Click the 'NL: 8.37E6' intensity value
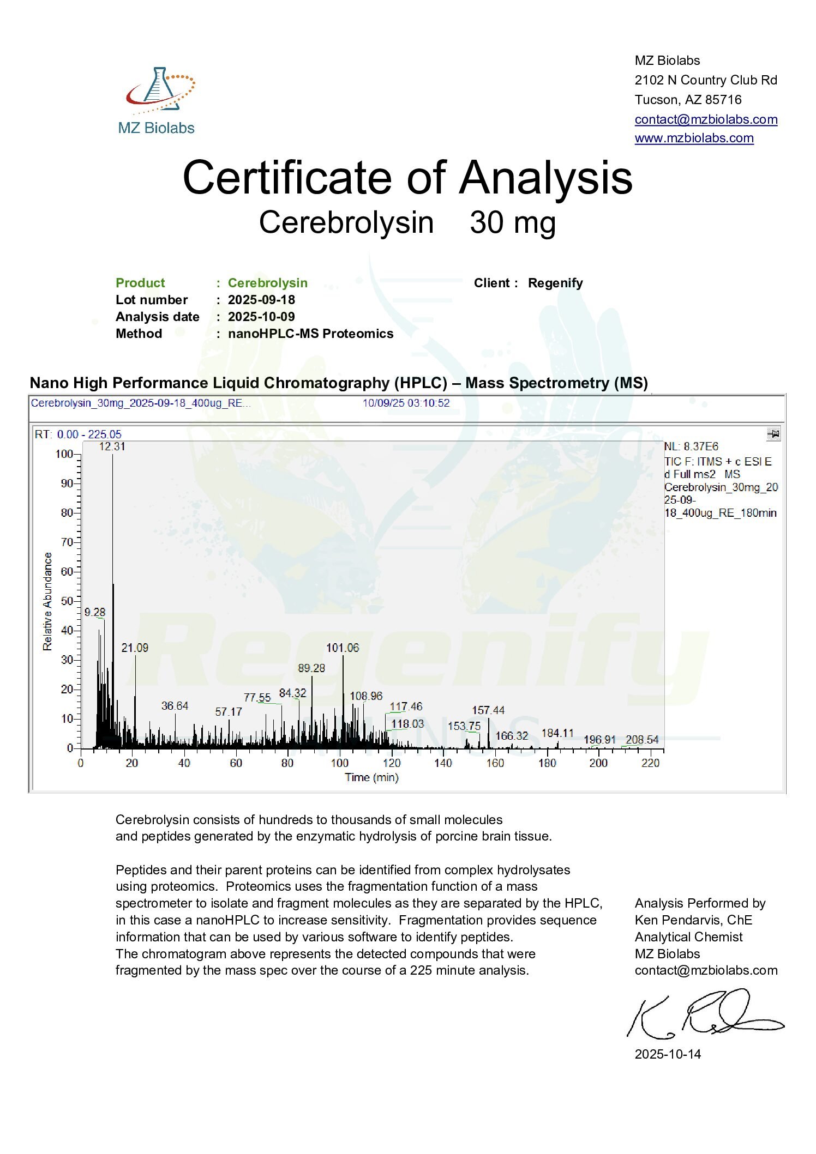The width and height of the screenshot is (816, 1154). (691, 446)
